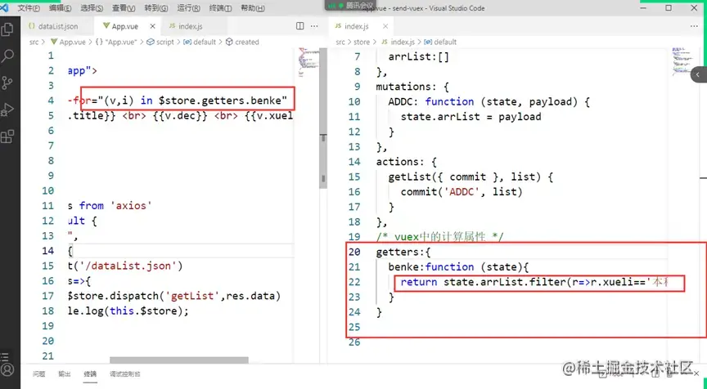Click "getList({ commit }, list)" line
This screenshot has height=389, width=707.
point(471,177)
